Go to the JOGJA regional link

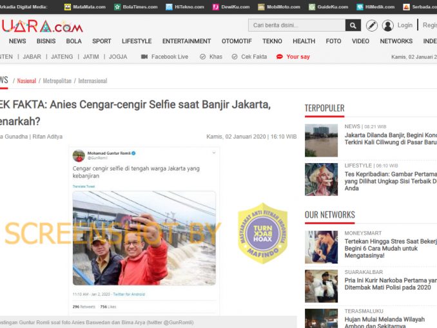click(x=118, y=57)
